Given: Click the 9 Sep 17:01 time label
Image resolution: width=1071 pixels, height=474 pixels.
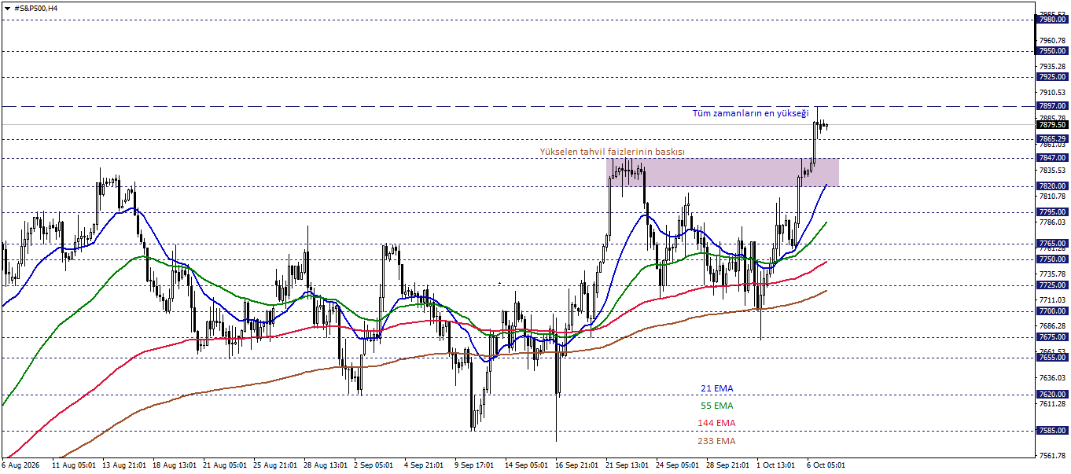Looking at the screenshot, I should coord(473,465).
